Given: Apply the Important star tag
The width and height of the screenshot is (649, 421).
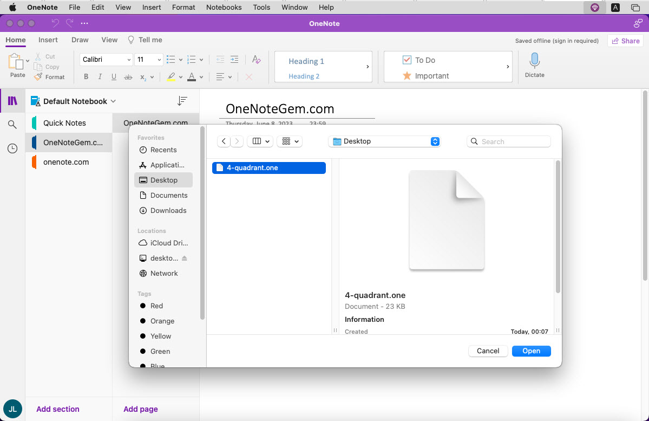Looking at the screenshot, I should [x=425, y=76].
